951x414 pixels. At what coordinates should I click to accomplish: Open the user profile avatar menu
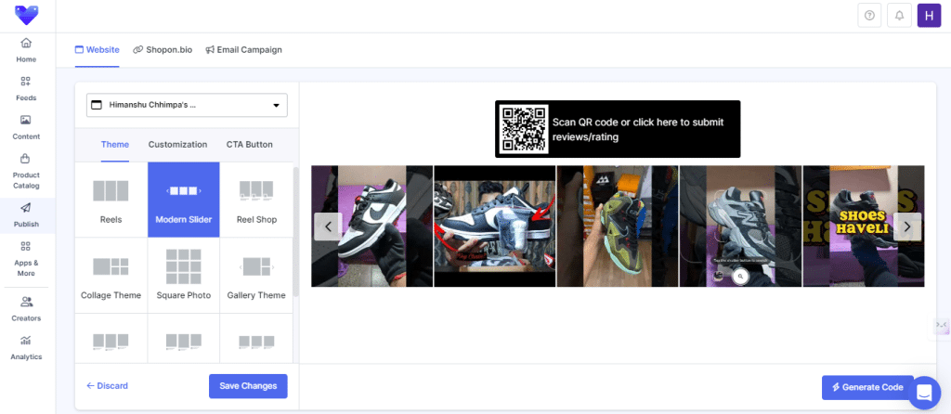point(929,16)
